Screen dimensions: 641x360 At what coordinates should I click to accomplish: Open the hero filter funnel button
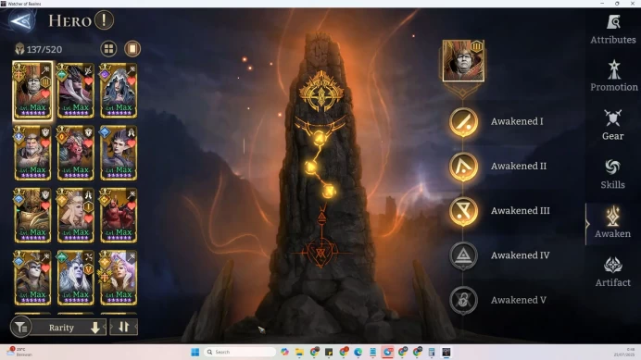tap(21, 327)
